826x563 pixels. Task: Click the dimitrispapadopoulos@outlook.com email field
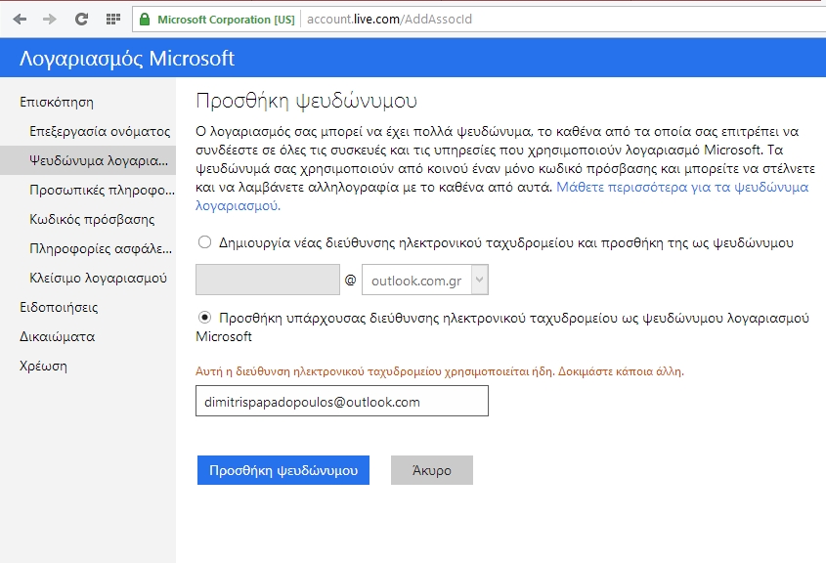(x=342, y=401)
